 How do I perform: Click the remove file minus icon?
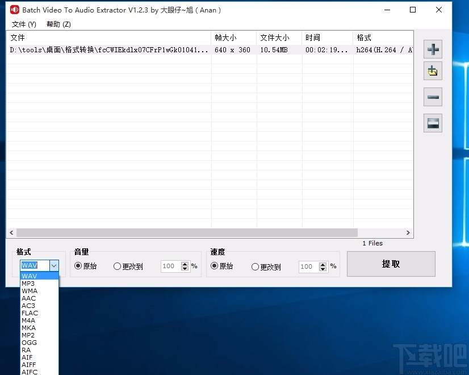click(x=433, y=97)
